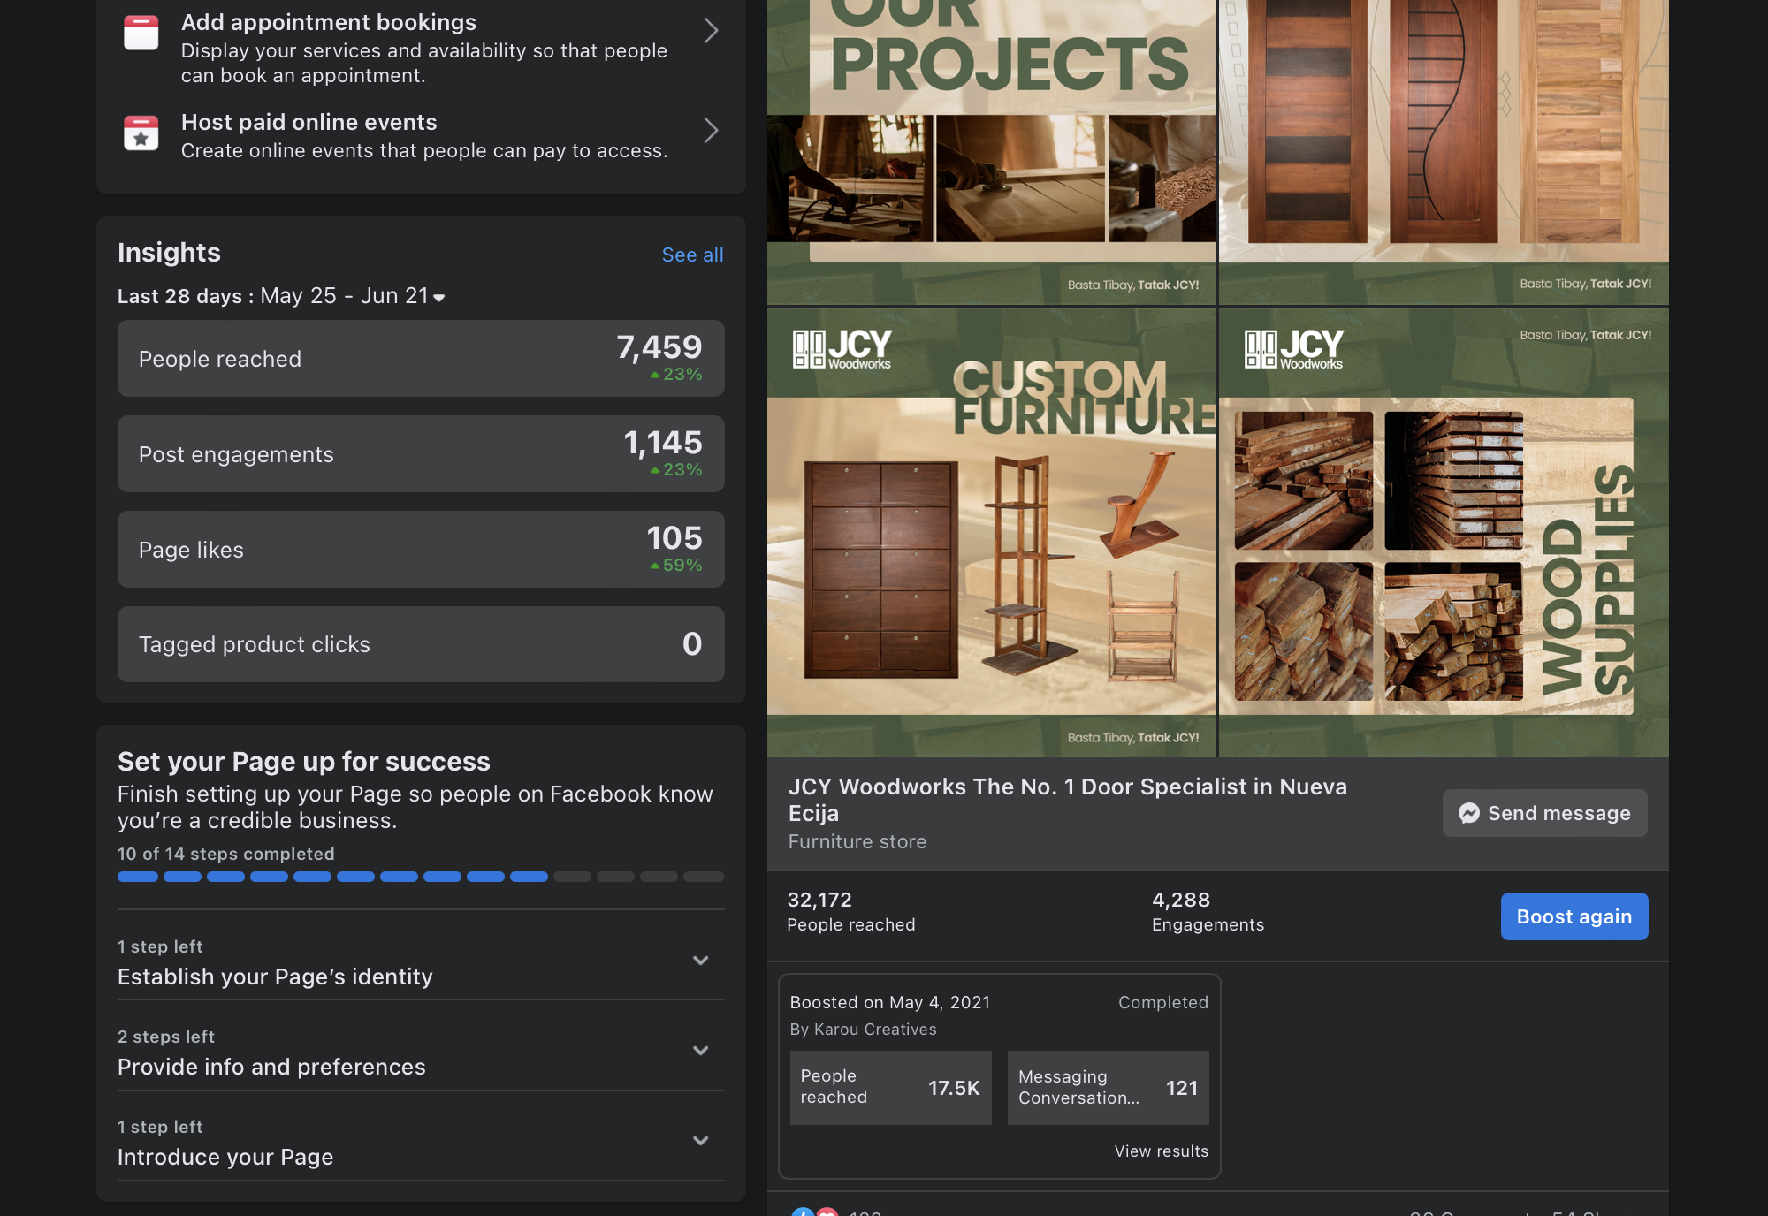
Task: Click the Boost again button
Action: [1574, 916]
